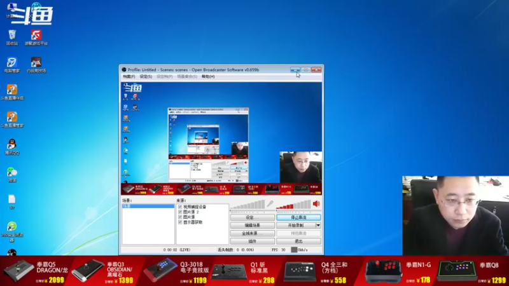The height and width of the screenshot is (286, 509).
Task: Close the Open Broadcaster Software window
Action: click(x=316, y=70)
